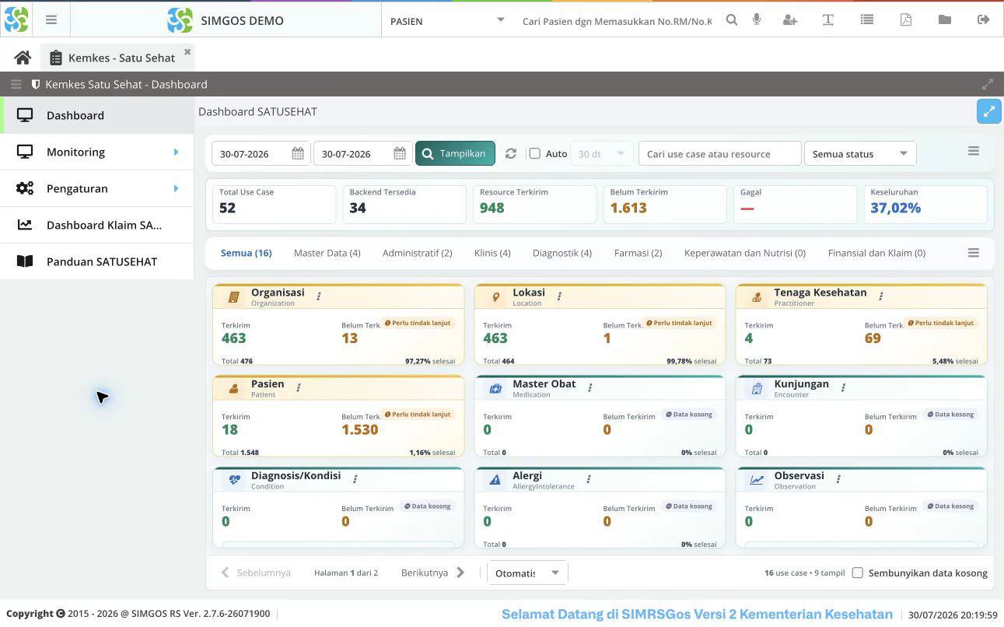This screenshot has height=627, width=1004.
Task: Open the Lokasi card options menu
Action: point(559,296)
